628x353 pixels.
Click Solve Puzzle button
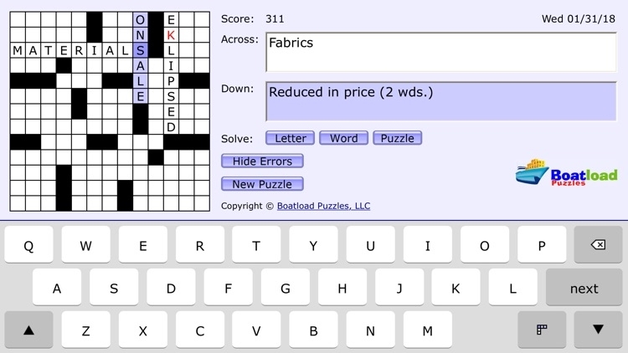pyautogui.click(x=398, y=138)
